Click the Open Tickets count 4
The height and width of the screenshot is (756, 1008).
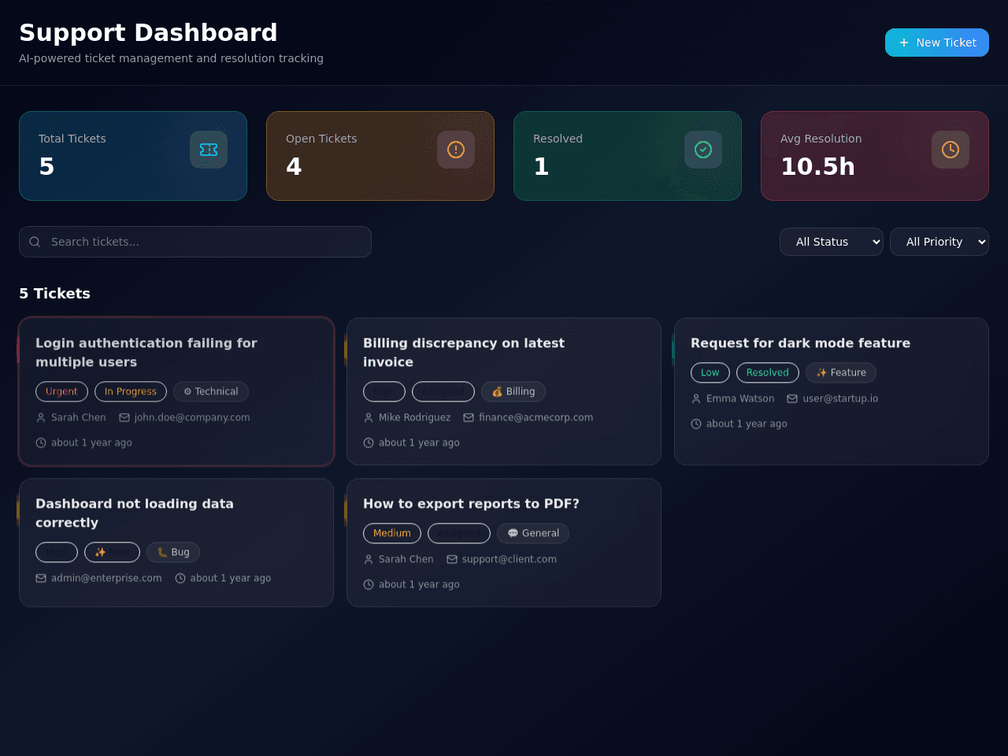coord(294,167)
